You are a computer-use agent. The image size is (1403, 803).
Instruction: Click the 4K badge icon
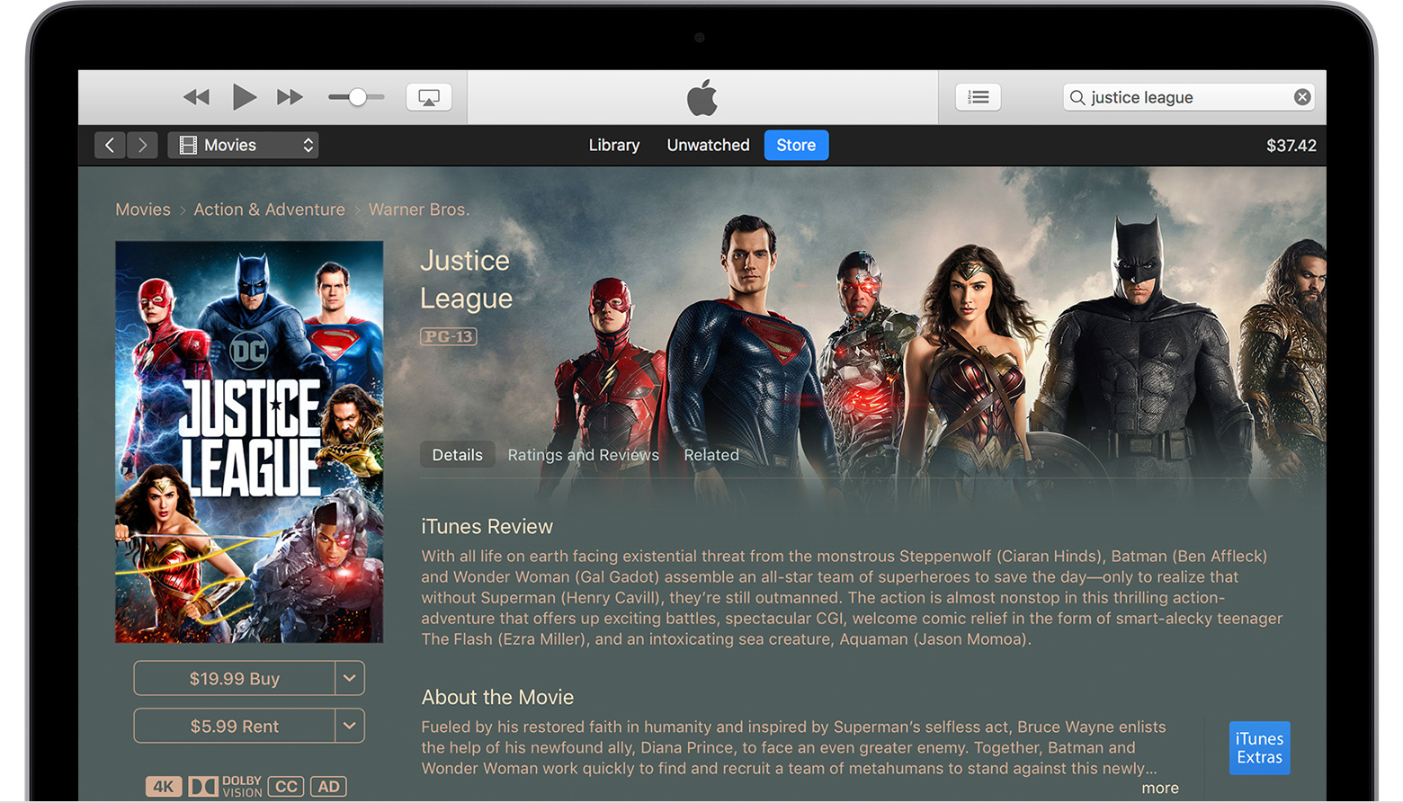point(164,787)
